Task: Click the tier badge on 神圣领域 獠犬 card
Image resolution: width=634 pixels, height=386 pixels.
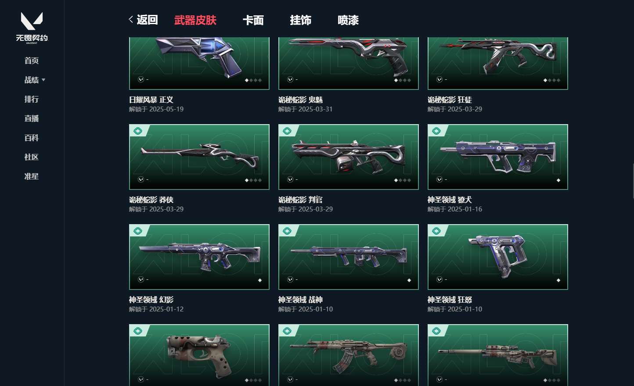Action: point(436,131)
